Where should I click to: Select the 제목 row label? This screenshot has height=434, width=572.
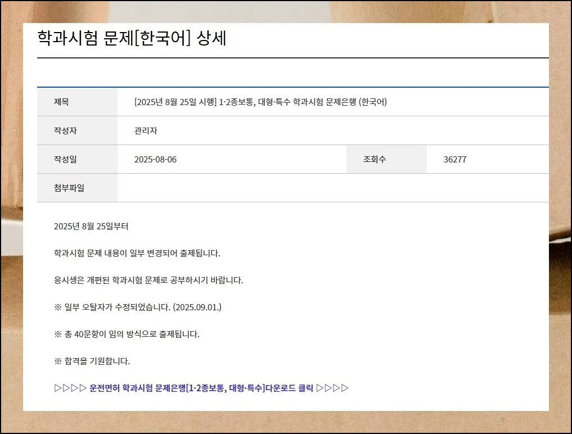61,102
